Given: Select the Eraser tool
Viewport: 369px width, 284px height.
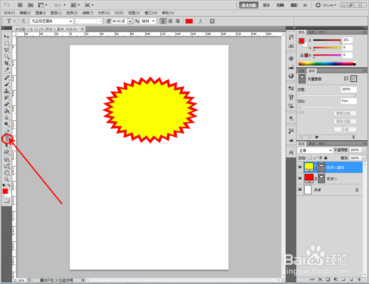Looking at the screenshot, I should 7,104.
